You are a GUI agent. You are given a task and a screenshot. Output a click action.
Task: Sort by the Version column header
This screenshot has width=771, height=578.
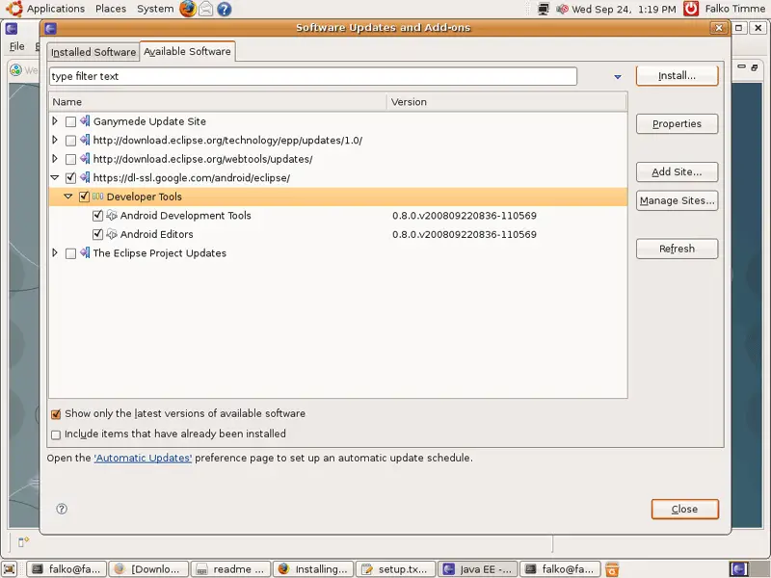507,102
